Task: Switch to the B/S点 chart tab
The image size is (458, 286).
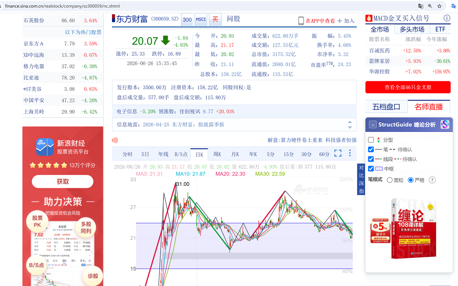Action: click(181, 154)
